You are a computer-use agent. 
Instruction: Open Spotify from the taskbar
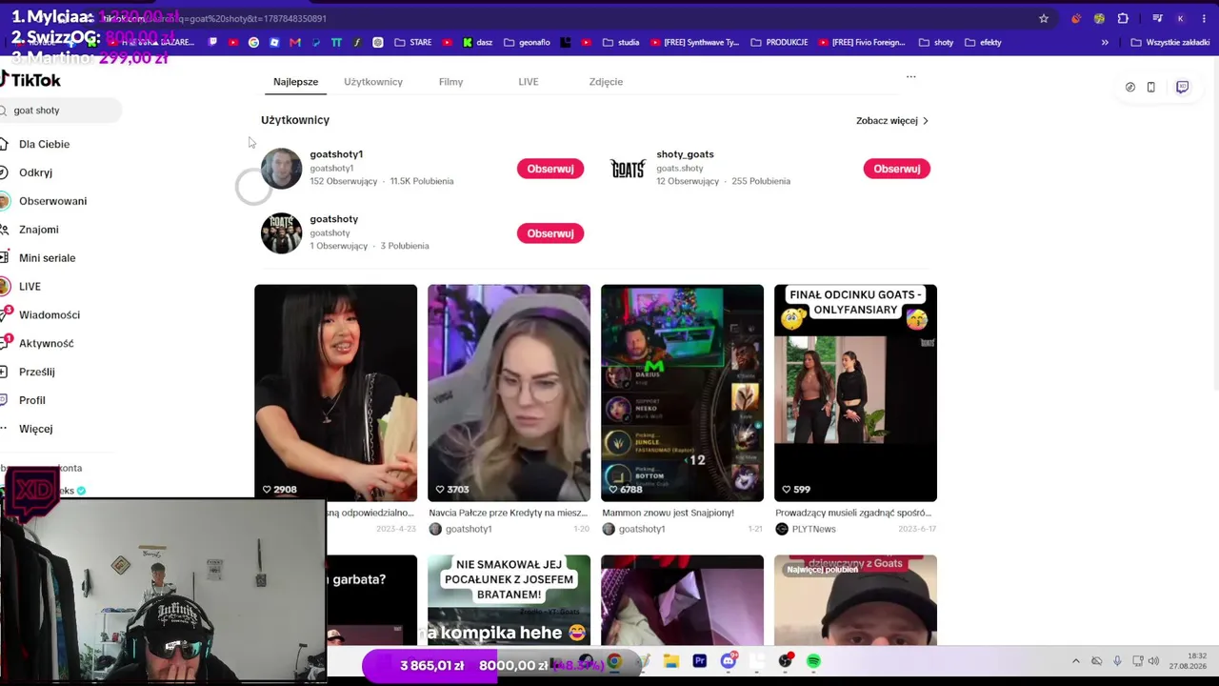[813, 661]
